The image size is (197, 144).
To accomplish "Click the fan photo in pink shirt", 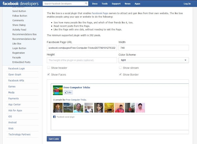I will tap(140, 108).
